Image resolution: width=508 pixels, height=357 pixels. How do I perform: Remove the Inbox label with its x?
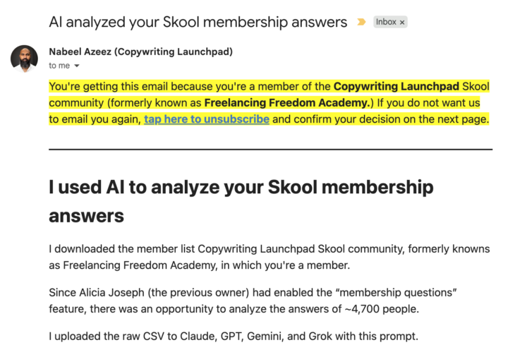click(x=402, y=22)
